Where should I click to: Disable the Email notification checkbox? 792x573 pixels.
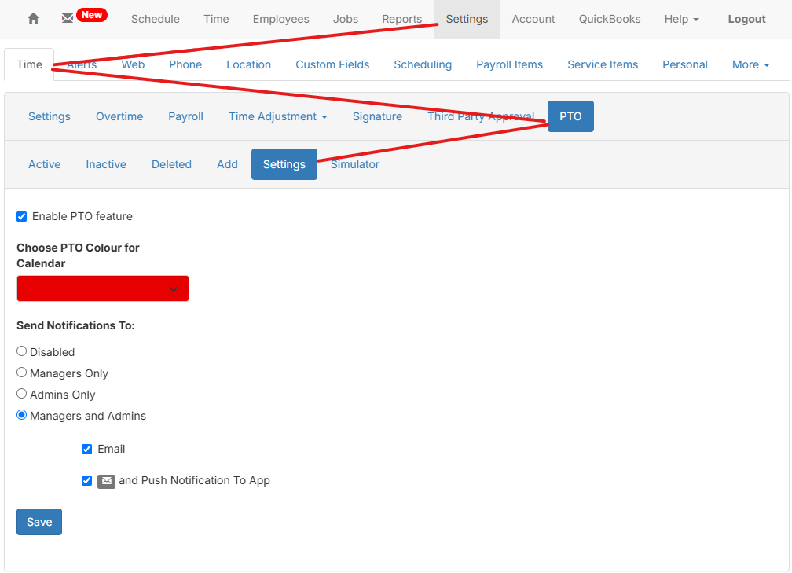click(x=86, y=449)
